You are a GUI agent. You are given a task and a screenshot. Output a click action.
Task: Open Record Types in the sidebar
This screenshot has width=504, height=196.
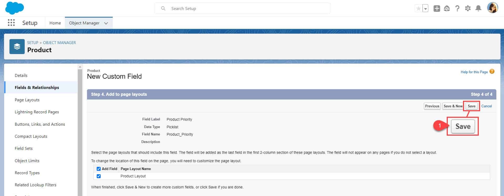pyautogui.click(x=27, y=173)
